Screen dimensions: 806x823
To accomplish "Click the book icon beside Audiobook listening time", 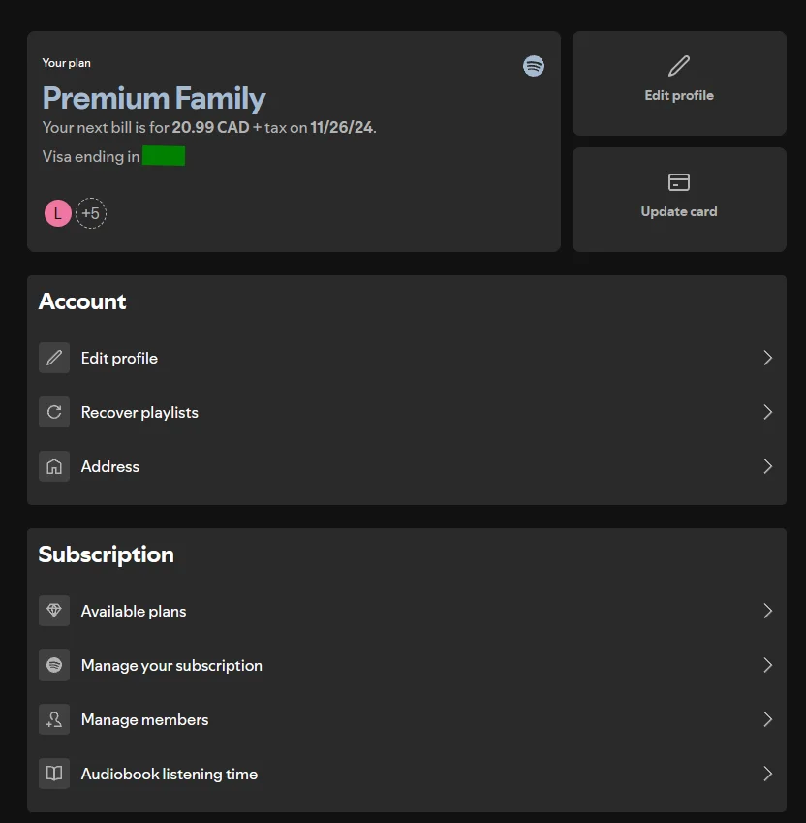I will click(x=54, y=774).
